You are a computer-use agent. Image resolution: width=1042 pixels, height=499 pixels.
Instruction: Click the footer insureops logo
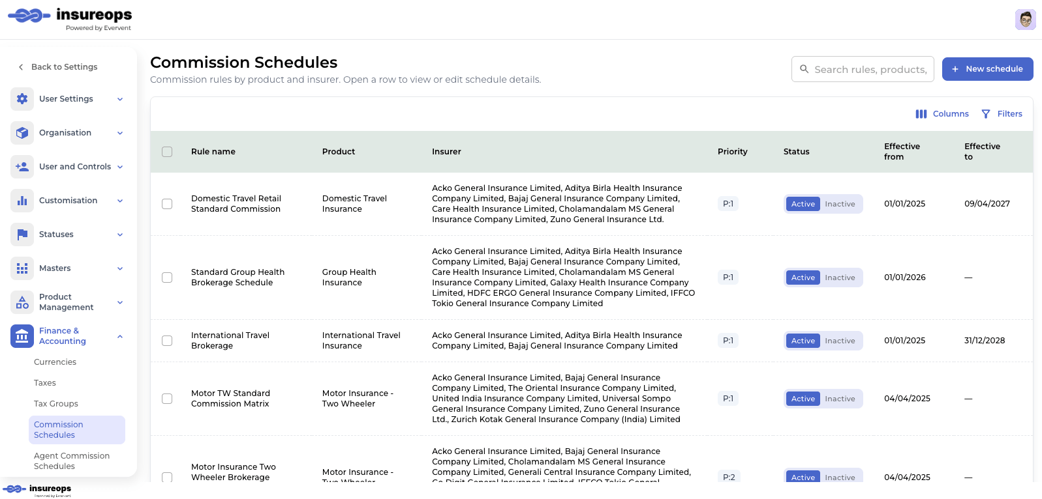[x=37, y=490]
